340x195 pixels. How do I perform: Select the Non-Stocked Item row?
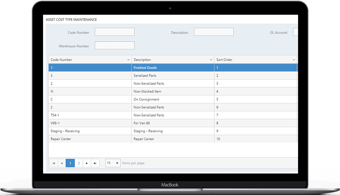173,91
